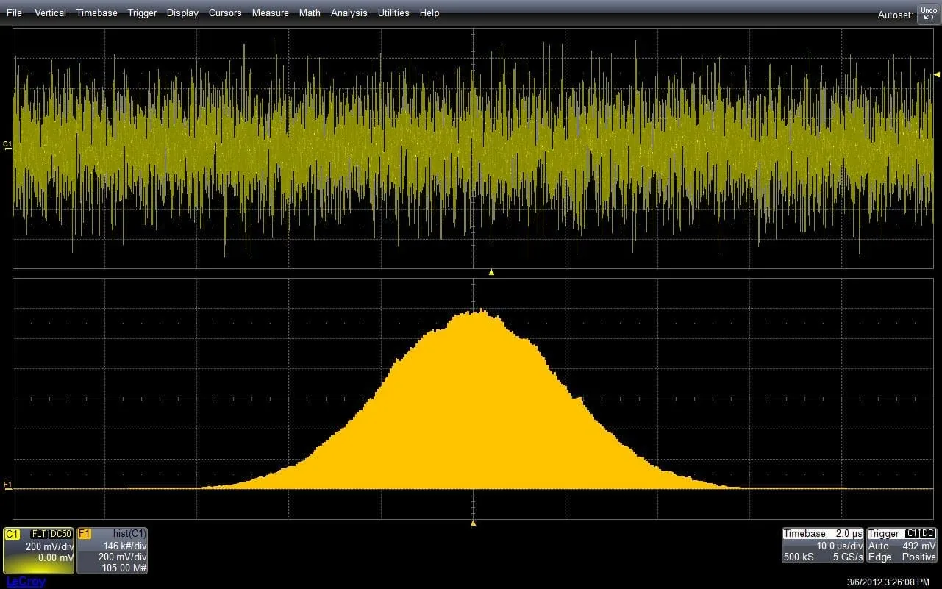Click the Auto trigger mode text
This screenshot has width=942, height=589.
click(879, 546)
